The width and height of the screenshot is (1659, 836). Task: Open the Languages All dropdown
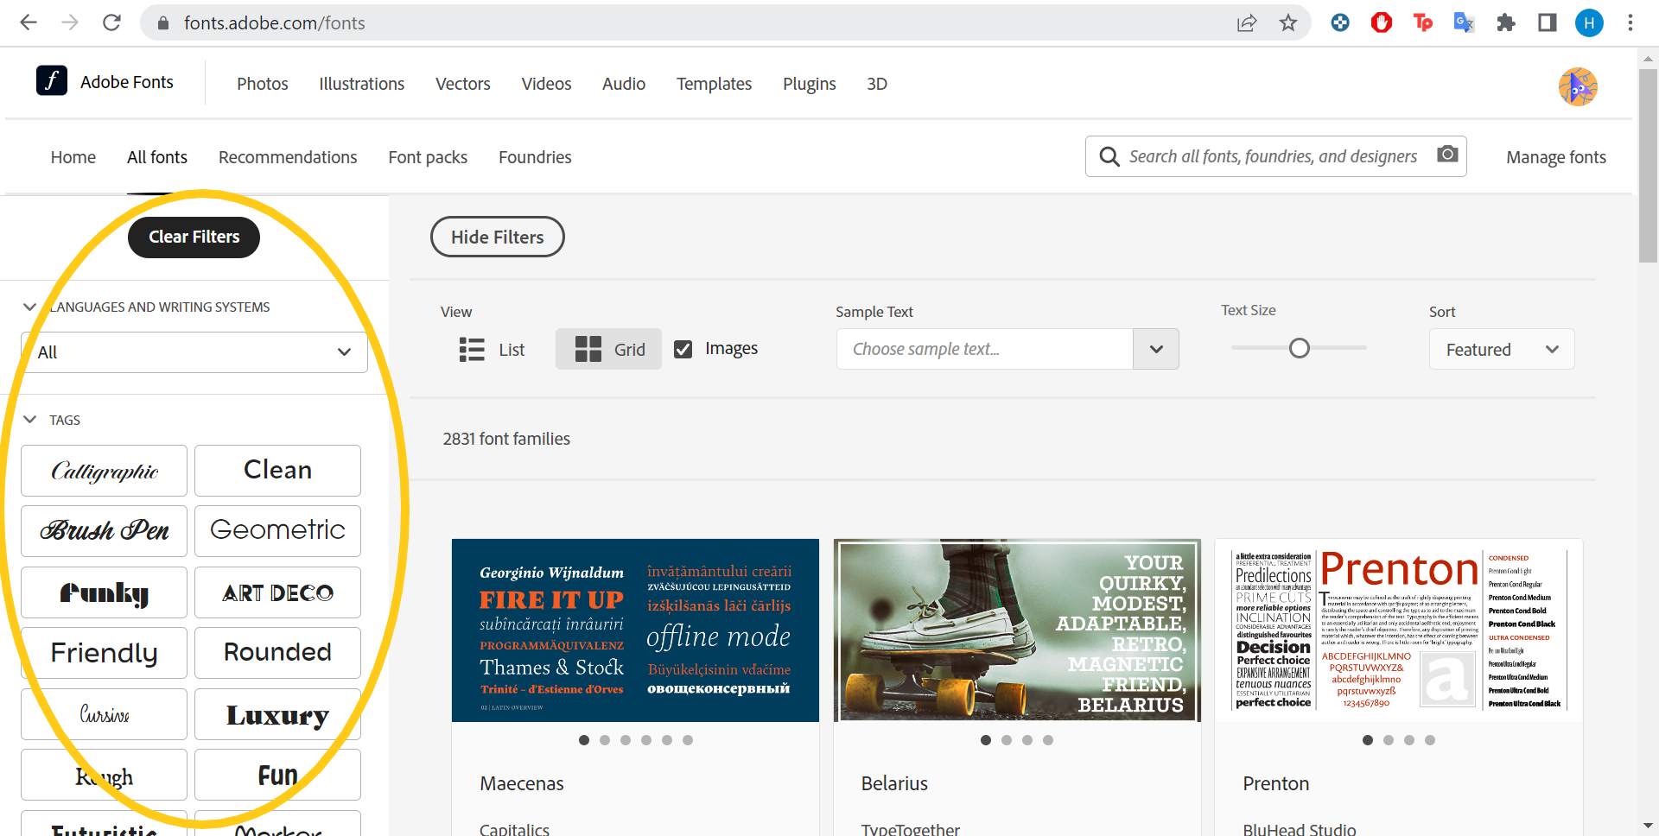click(194, 352)
